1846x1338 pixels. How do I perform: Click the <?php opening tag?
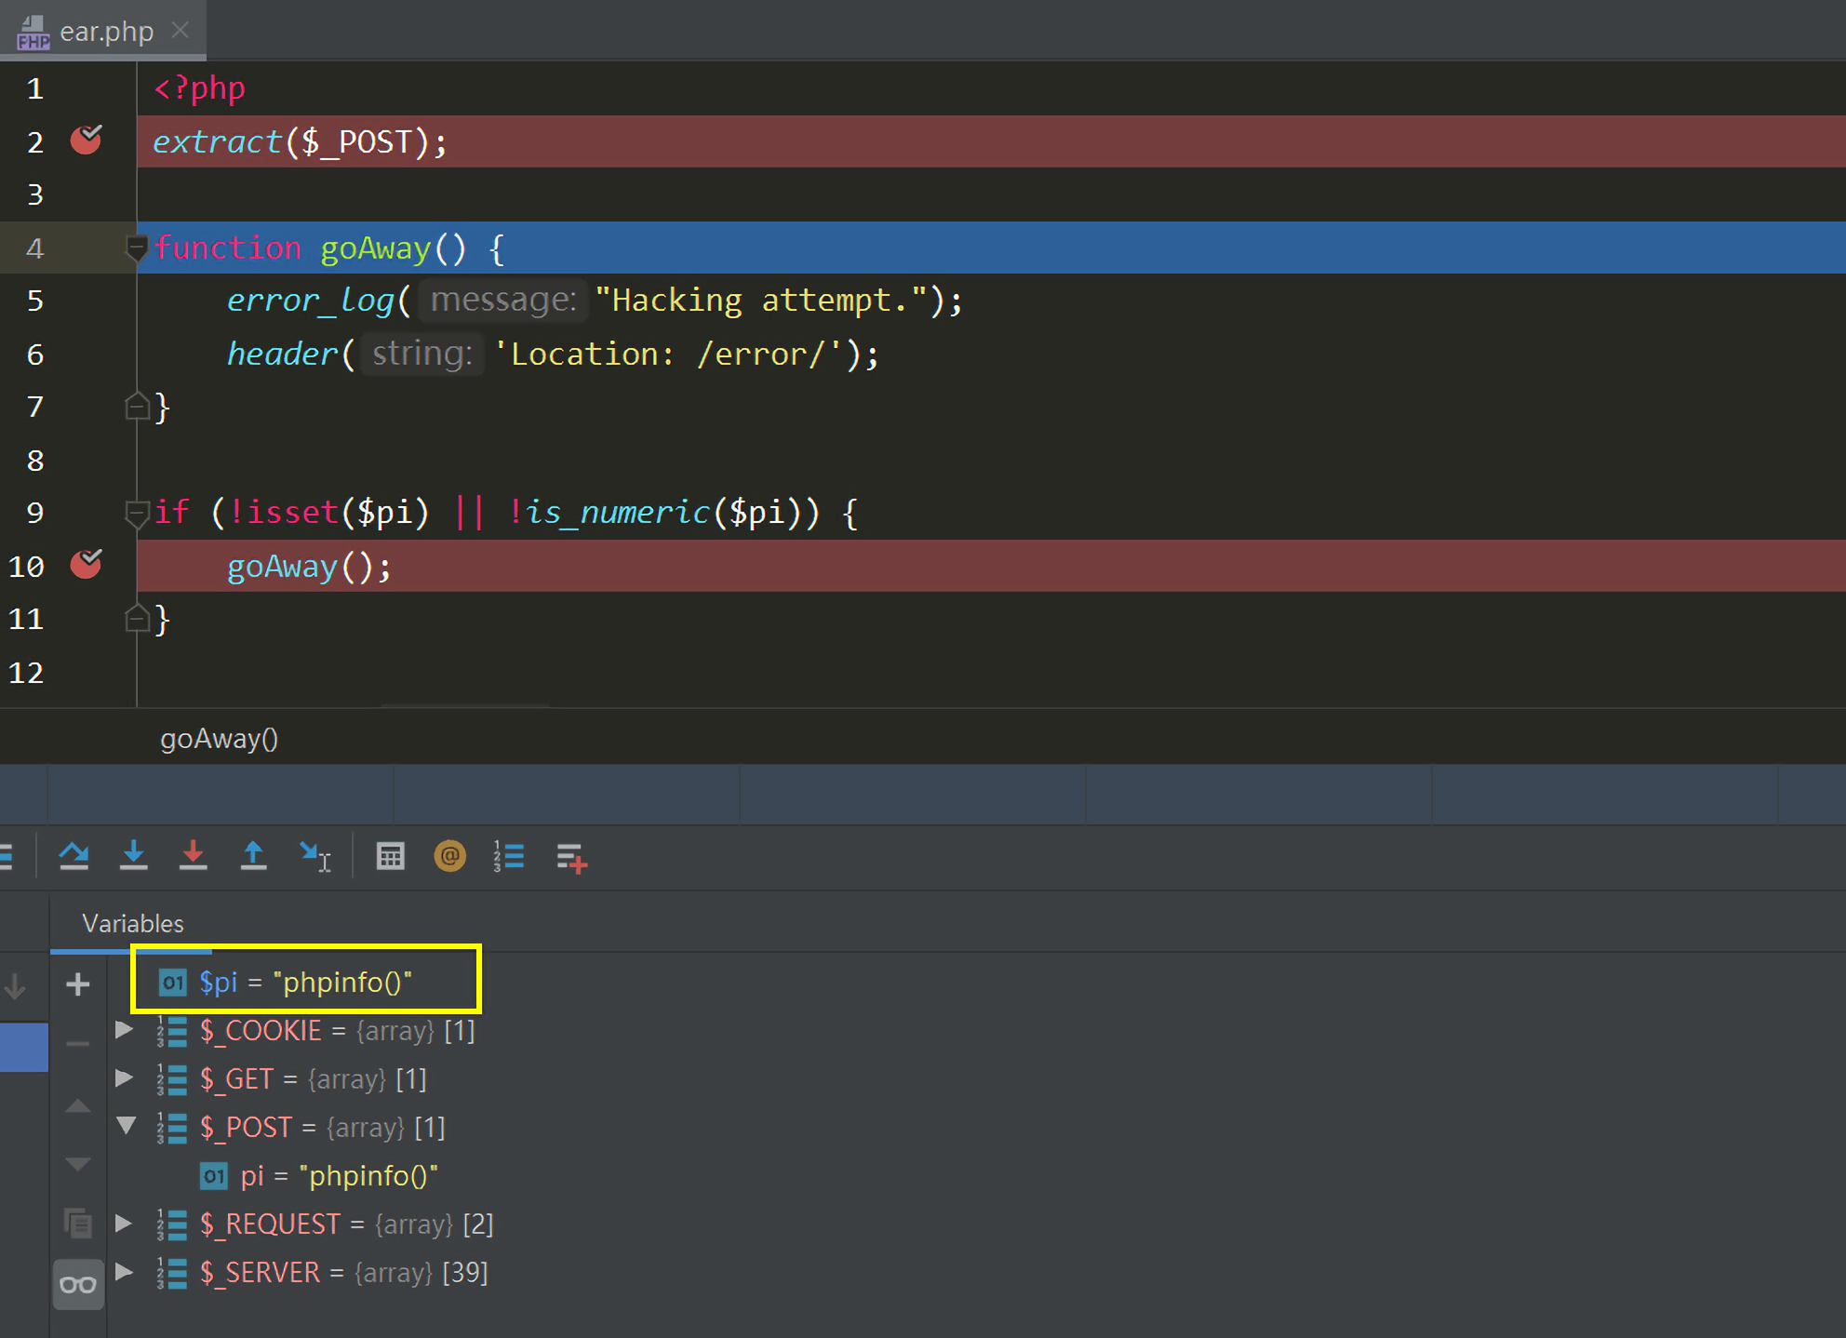(x=200, y=87)
